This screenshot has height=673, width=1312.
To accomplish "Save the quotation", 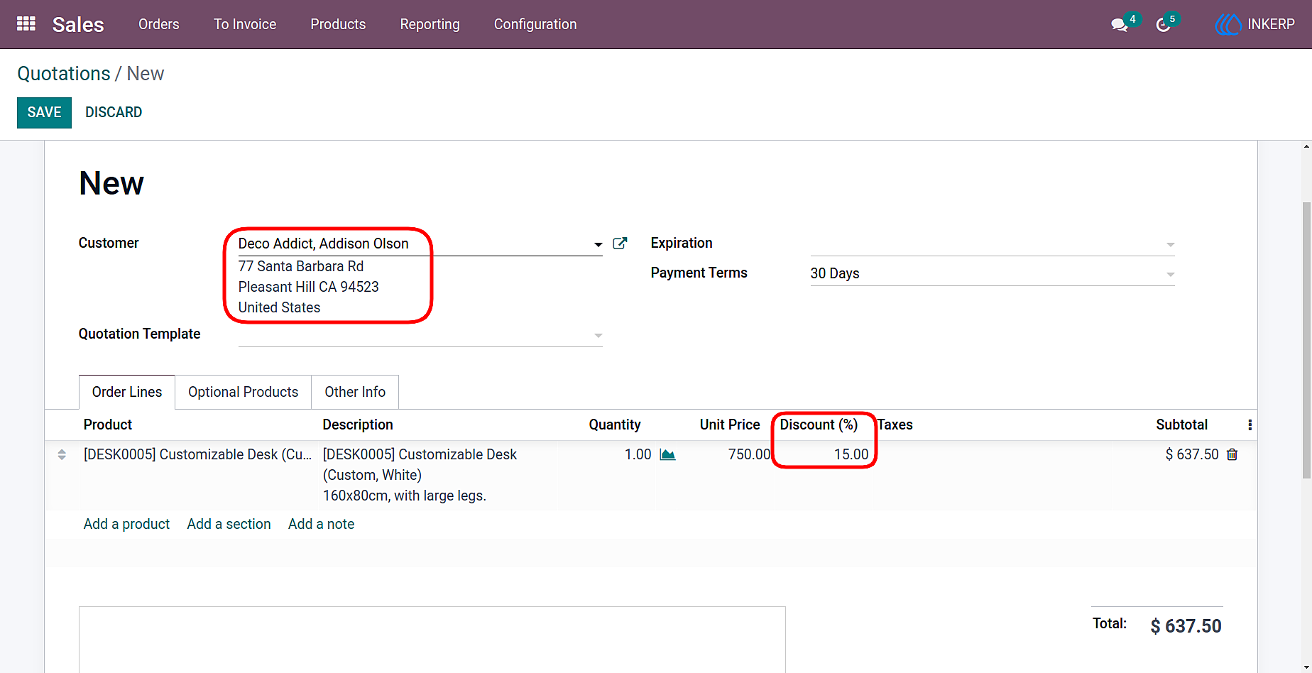I will click(44, 112).
